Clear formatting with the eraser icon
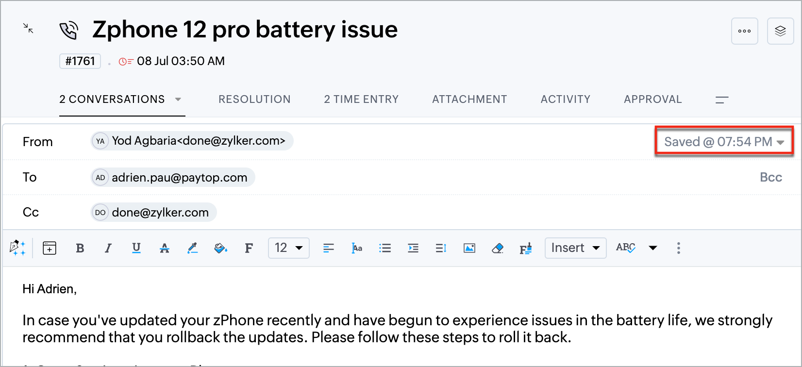 [498, 248]
